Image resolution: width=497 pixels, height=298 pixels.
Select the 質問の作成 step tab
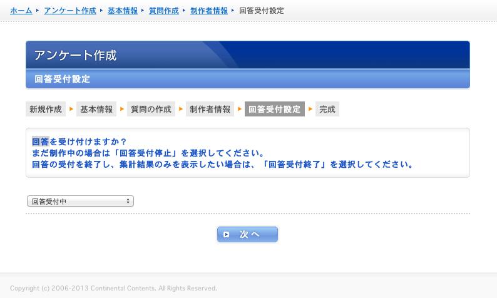(151, 109)
